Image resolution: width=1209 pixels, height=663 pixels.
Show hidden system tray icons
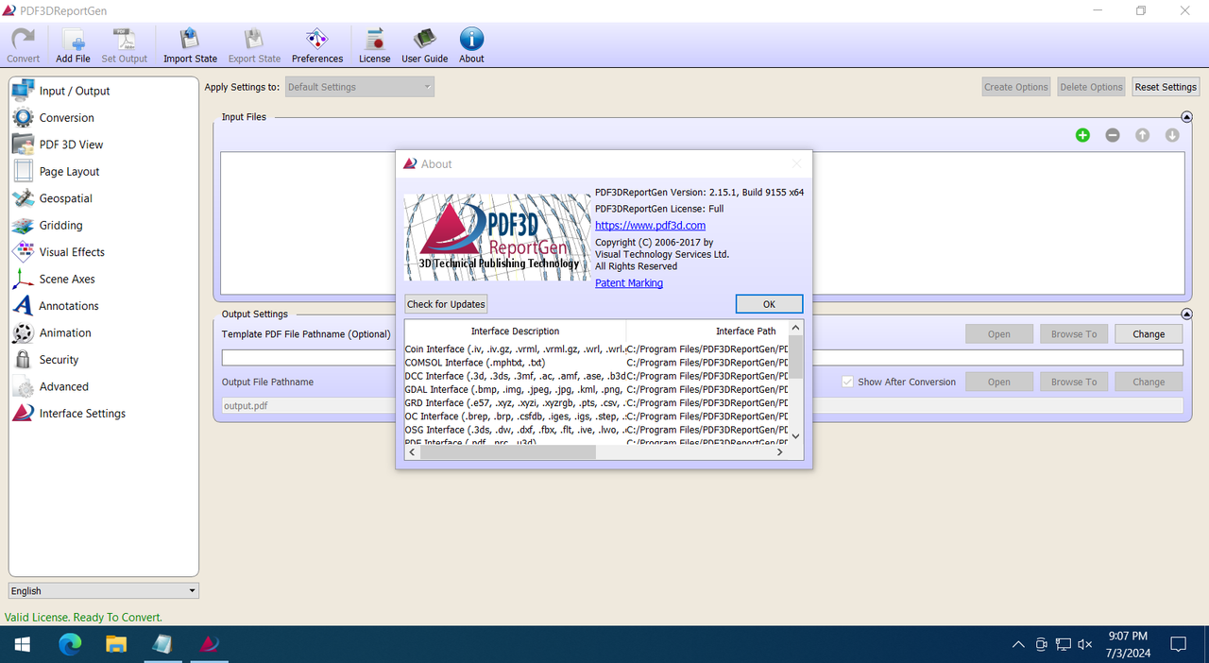click(1018, 645)
